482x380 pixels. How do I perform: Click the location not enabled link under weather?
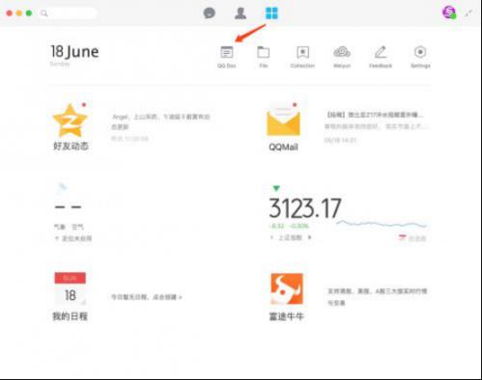pyautogui.click(x=73, y=238)
